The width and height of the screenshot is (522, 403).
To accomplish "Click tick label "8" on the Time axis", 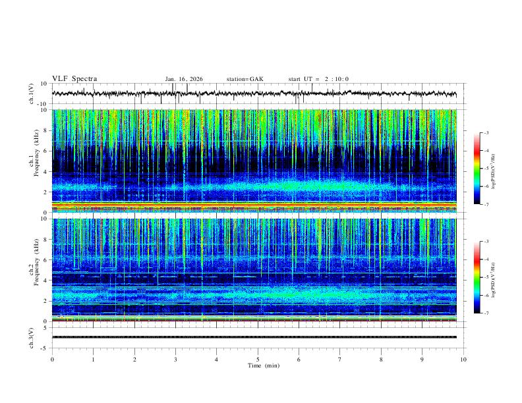I will [381, 360].
